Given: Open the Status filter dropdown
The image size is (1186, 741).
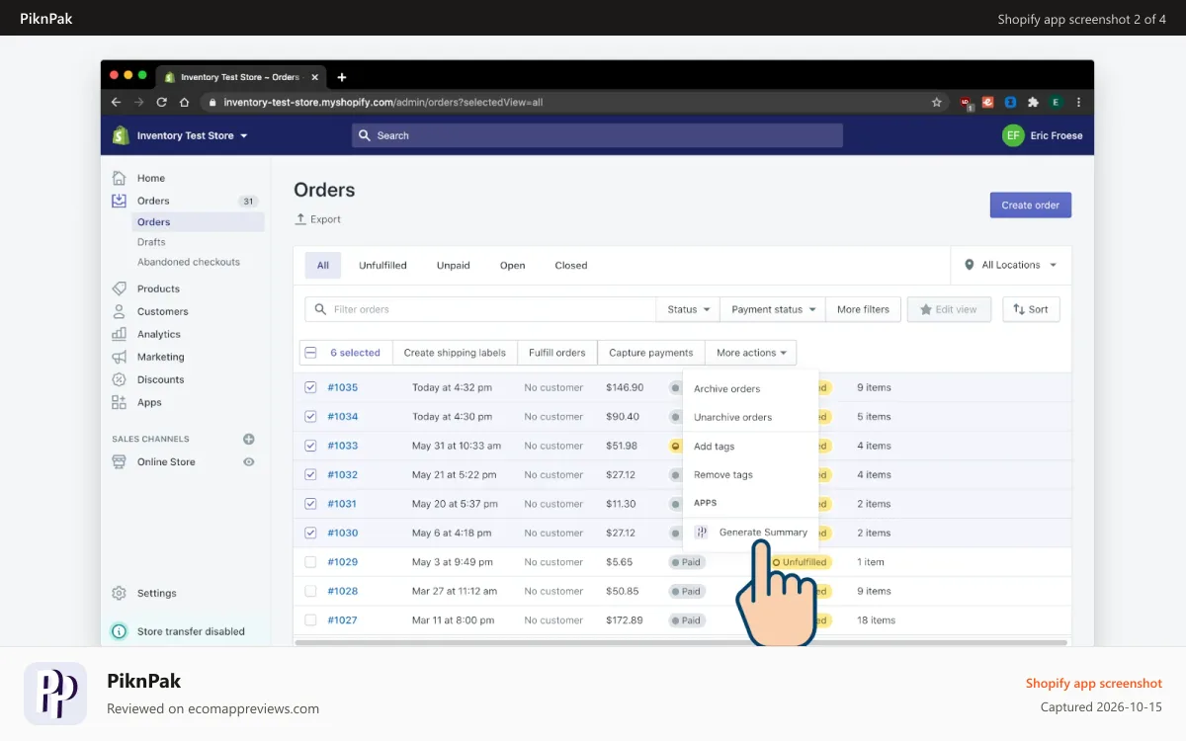Looking at the screenshot, I should click(688, 309).
